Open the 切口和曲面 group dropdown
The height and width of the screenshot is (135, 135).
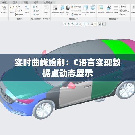[x=36, y=19]
